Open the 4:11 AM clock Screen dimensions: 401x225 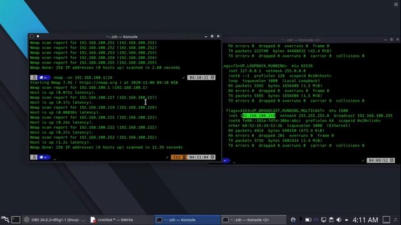coord(365,219)
